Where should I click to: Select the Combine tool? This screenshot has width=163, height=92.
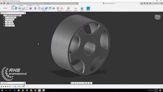(46, 8)
